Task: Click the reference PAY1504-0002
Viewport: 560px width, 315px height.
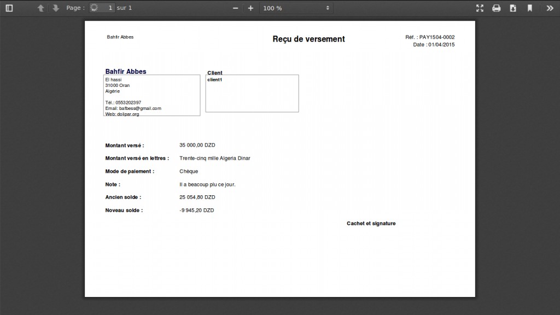Action: (436, 37)
